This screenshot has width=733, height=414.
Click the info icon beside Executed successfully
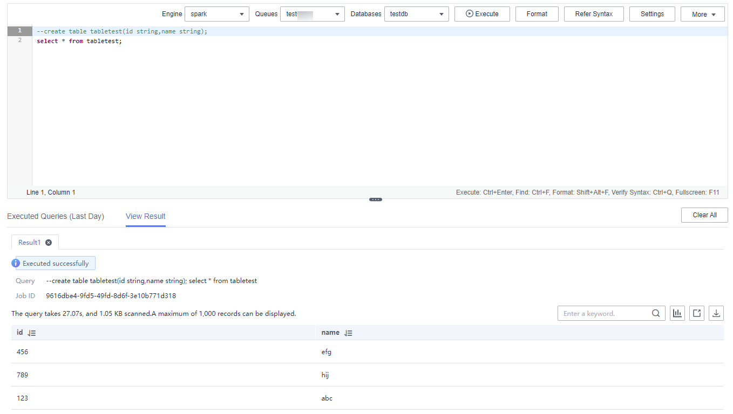[16, 264]
